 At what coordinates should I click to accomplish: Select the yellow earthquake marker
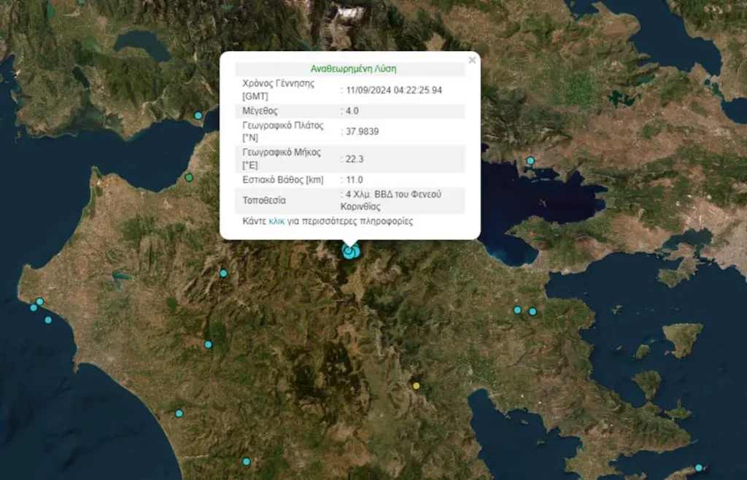click(417, 385)
